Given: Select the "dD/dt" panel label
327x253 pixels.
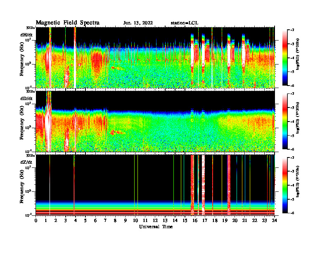Looking at the screenshot, I should (26, 98).
